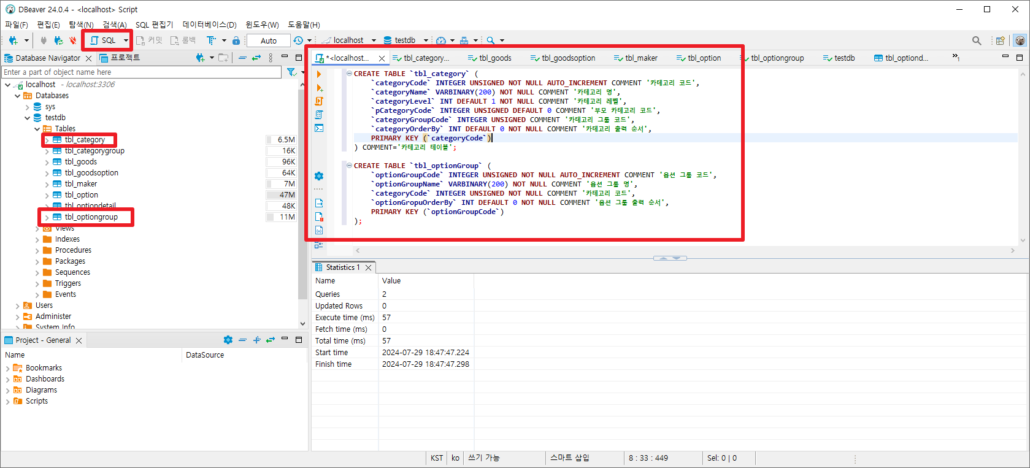
Task: Click the search magnifier icon at top right
Action: pyautogui.click(x=977, y=40)
